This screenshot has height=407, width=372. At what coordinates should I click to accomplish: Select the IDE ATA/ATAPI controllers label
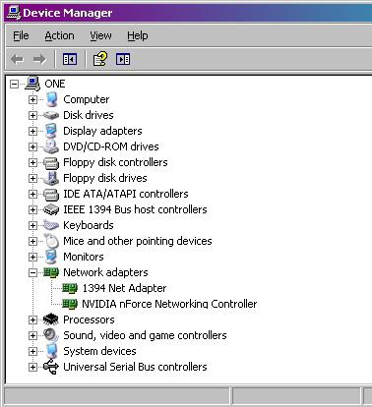coord(126,194)
